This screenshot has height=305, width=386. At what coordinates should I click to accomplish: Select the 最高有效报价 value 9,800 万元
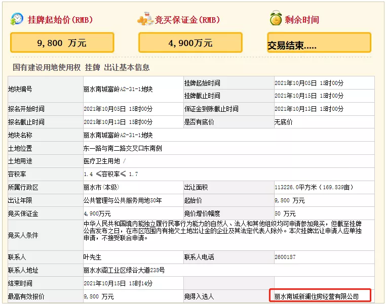click(98, 296)
